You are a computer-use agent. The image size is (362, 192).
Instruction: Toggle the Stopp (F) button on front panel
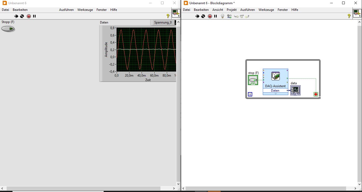8,29
